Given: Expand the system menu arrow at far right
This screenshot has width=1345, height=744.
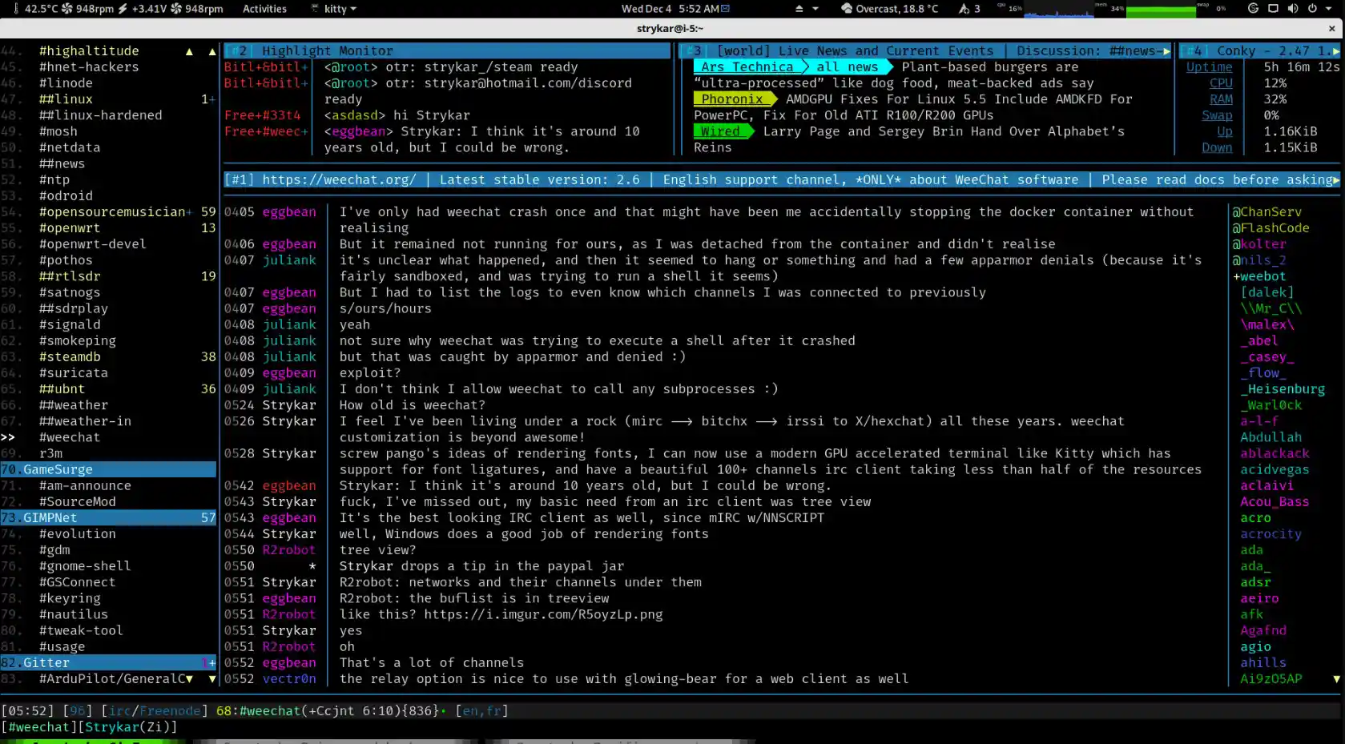Looking at the screenshot, I should (1330, 9).
